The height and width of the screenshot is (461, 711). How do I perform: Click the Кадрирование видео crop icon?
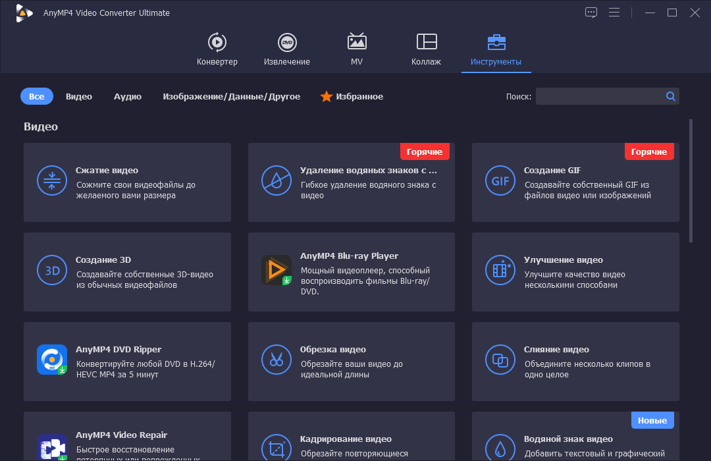(276, 447)
